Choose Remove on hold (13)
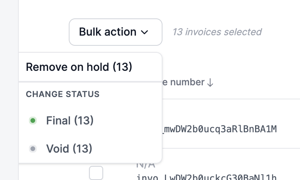 (x=79, y=67)
